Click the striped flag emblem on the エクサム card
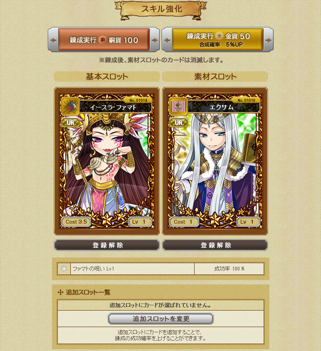This screenshot has height=351, width=321. [x=179, y=107]
